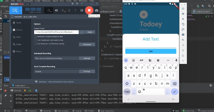Open the Logcat tool window

point(77,111)
